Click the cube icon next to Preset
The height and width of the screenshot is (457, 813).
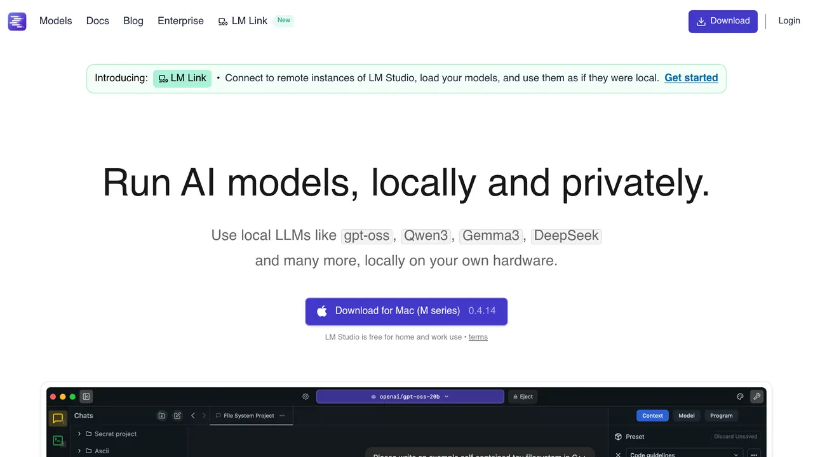click(x=618, y=437)
